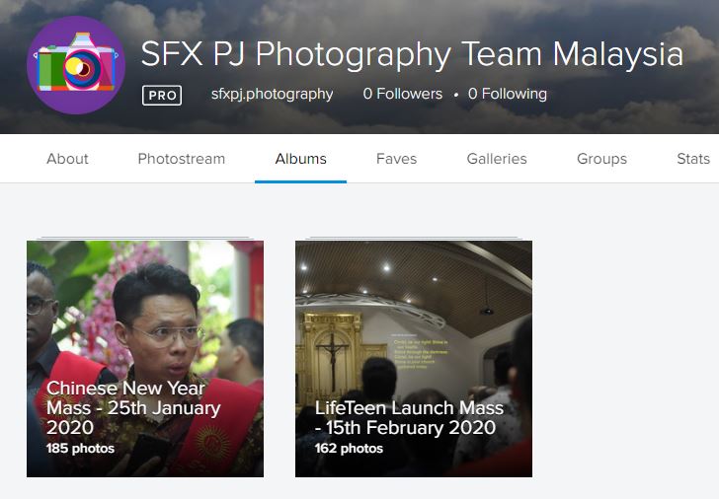Click the 185 photos count label
This screenshot has width=719, height=499.
pos(80,449)
